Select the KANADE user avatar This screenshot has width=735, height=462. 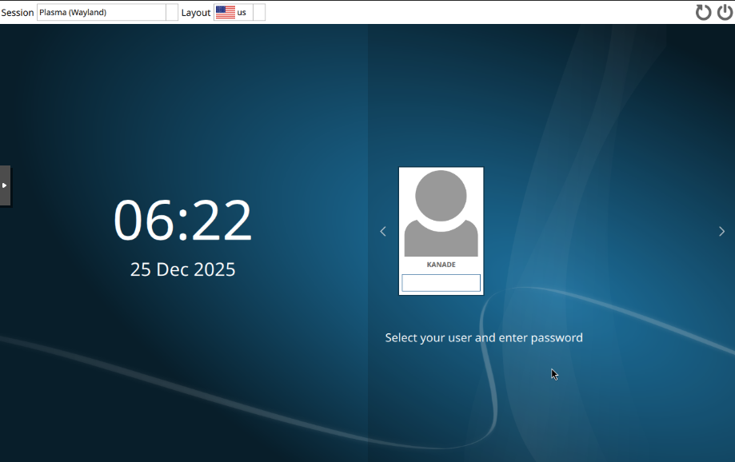[441, 213]
